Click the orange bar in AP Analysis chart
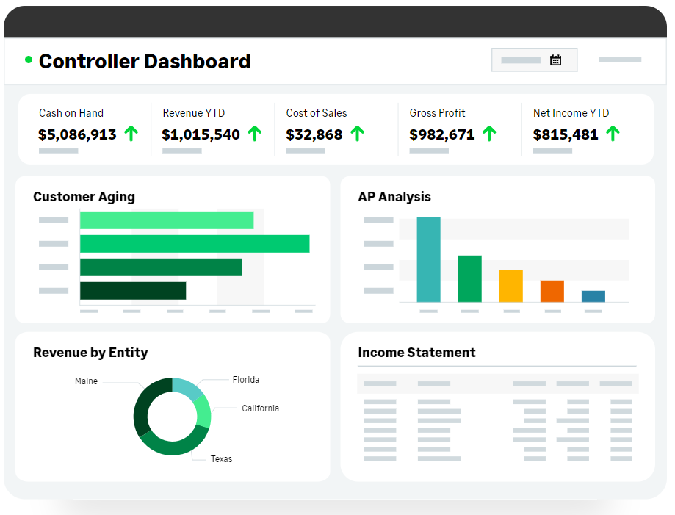Screen dimensions: 675x515 pyautogui.click(x=552, y=292)
